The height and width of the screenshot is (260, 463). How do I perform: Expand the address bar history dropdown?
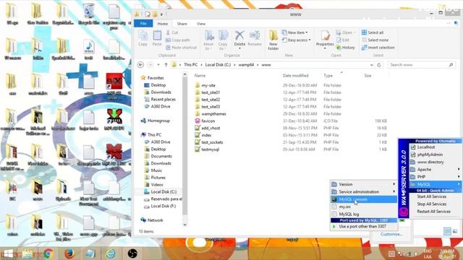(371, 65)
